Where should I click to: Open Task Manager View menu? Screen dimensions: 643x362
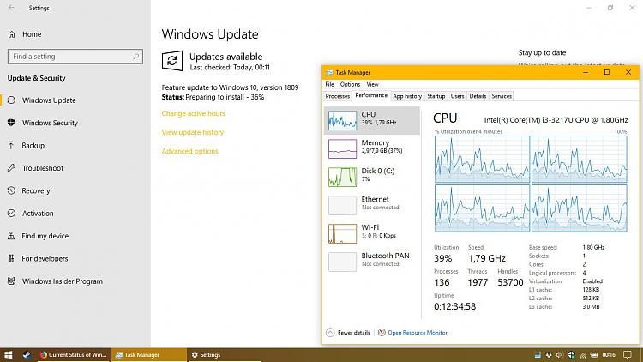[x=372, y=84]
